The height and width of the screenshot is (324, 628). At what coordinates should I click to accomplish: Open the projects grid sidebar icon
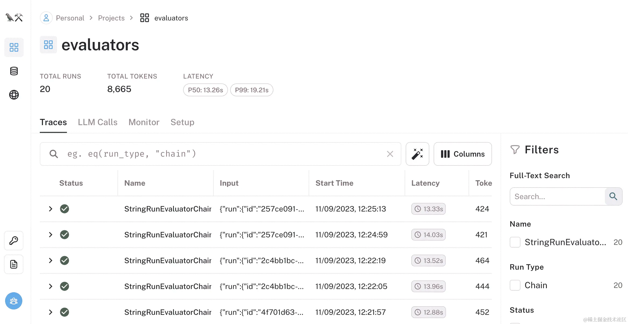[14, 47]
